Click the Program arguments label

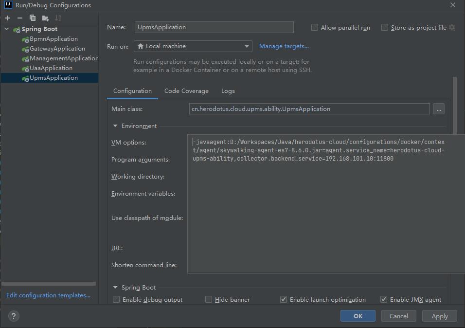click(141, 160)
